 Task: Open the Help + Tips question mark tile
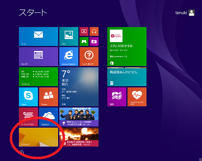[89, 57]
